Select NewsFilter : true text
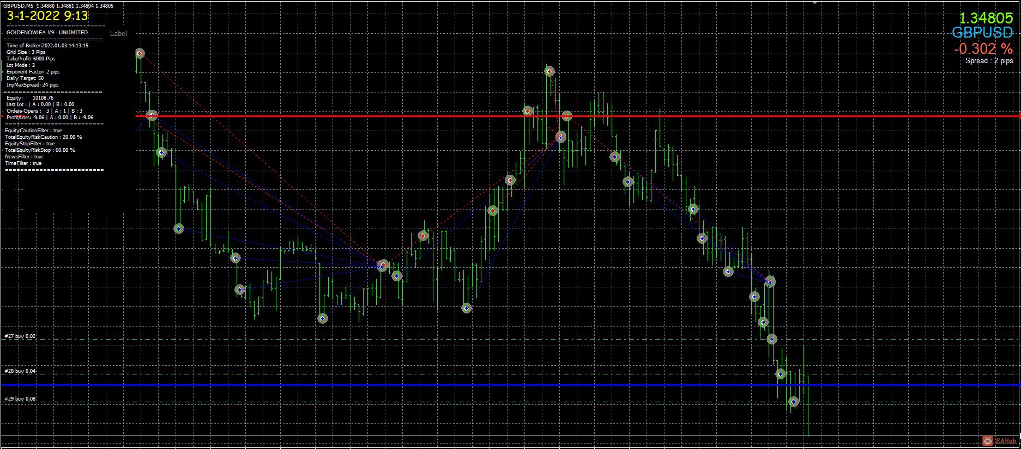The height and width of the screenshot is (449, 1021). (24, 157)
